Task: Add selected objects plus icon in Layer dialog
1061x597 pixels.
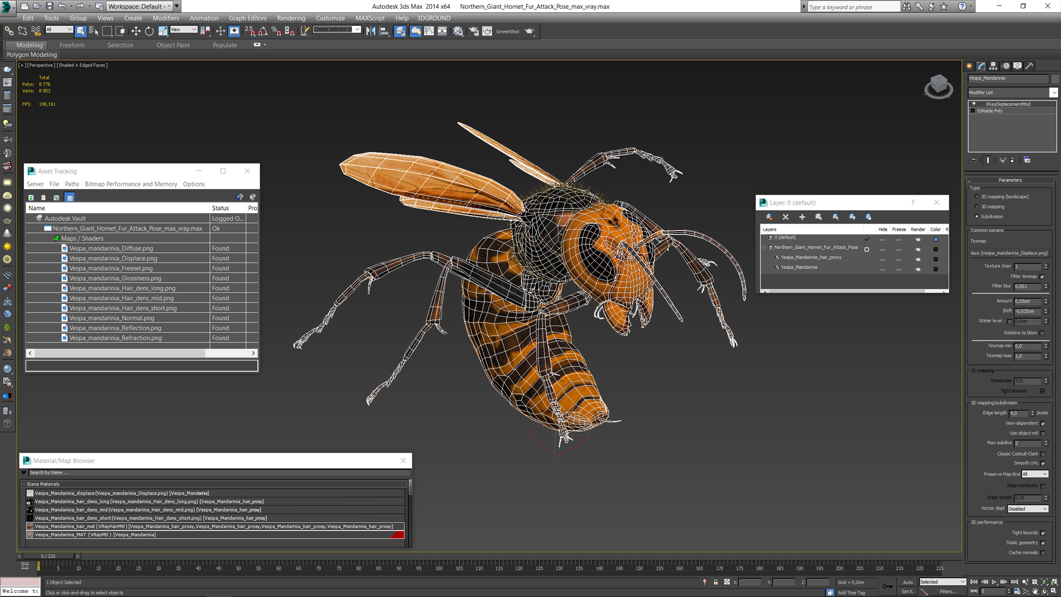Action: pyautogui.click(x=802, y=217)
